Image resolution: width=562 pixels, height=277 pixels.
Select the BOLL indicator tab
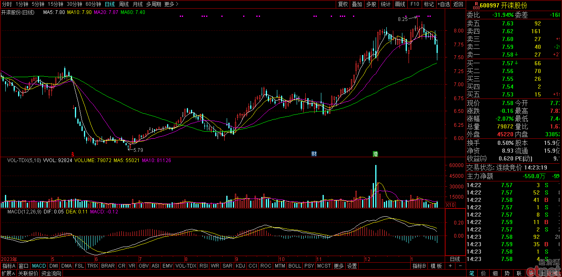(x=295, y=266)
